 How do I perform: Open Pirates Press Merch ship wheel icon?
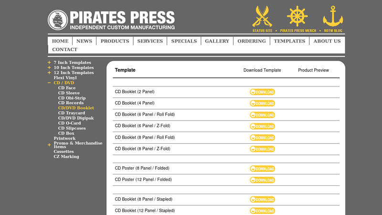click(297, 16)
